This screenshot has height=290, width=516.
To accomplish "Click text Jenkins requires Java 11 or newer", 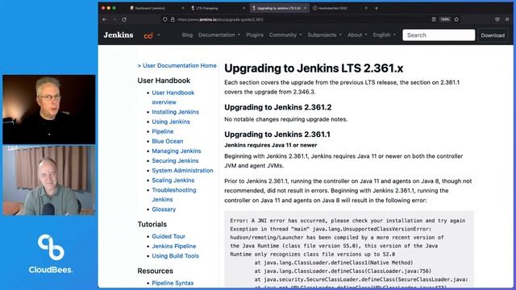I will (x=271, y=145).
